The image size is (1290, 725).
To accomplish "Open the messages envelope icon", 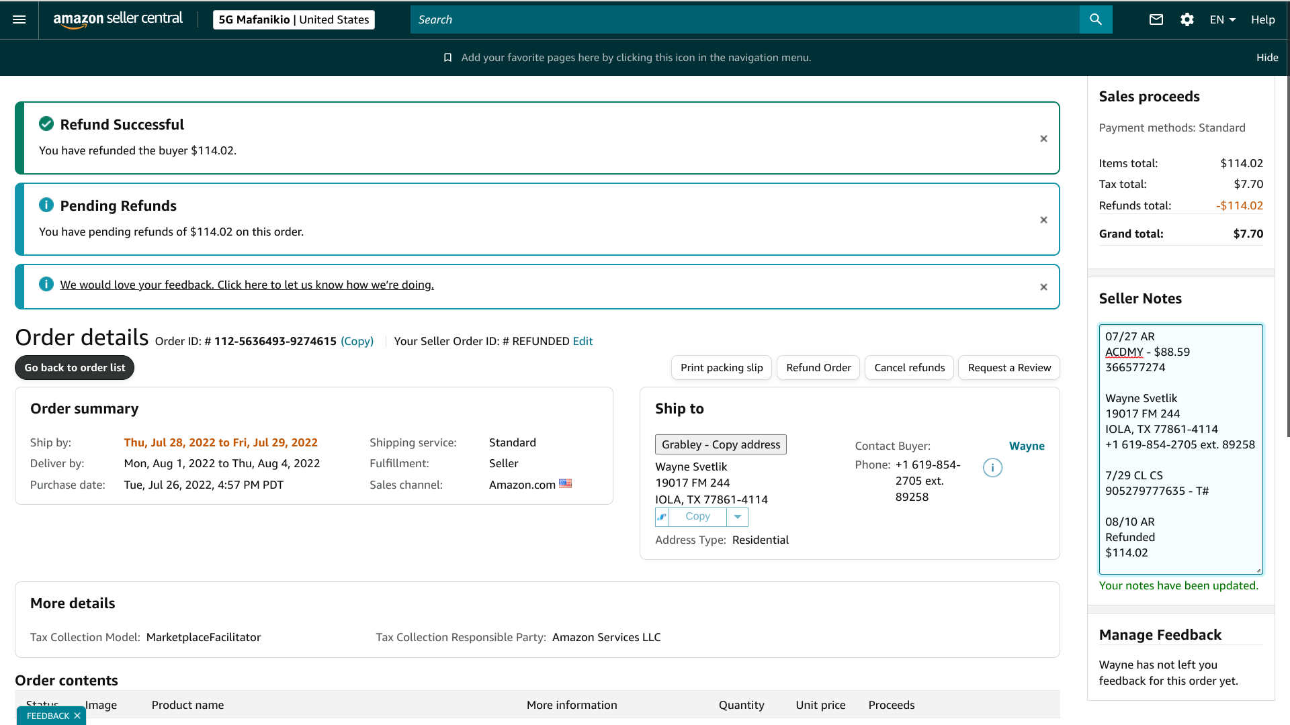I will tap(1156, 19).
